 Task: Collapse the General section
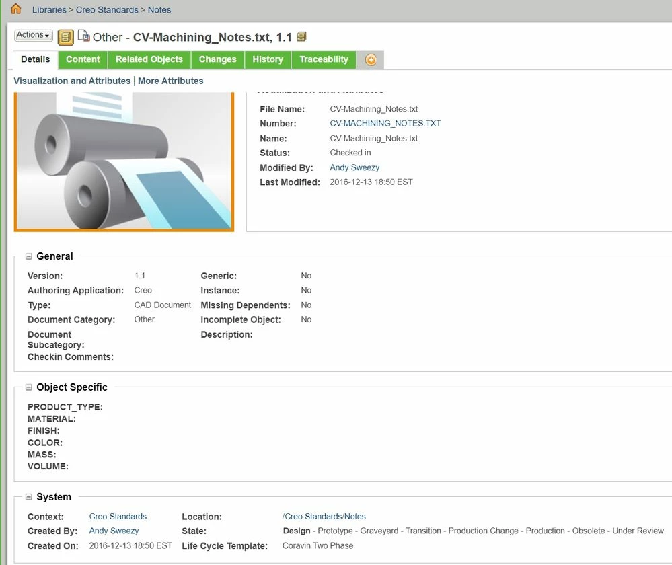28,256
